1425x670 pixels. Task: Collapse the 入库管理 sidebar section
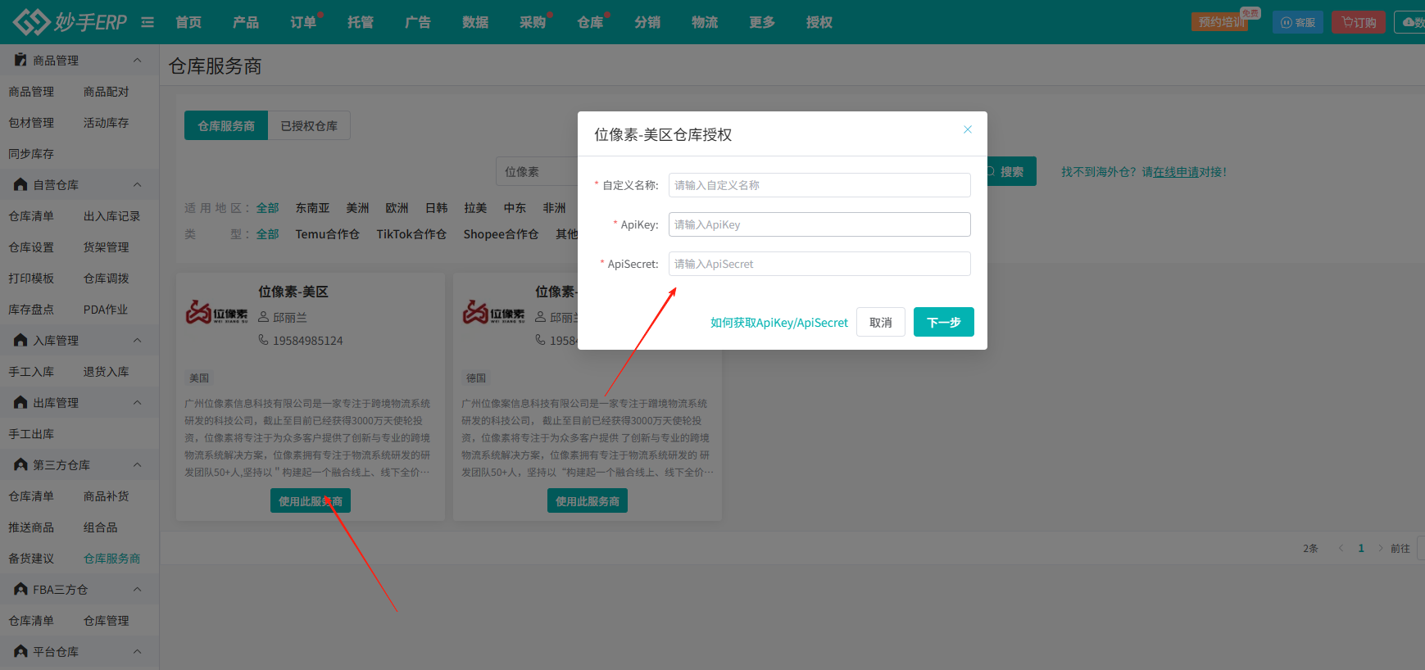click(137, 340)
